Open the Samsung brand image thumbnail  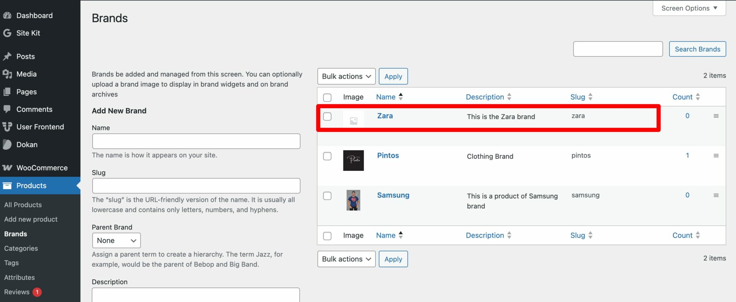coord(353,200)
